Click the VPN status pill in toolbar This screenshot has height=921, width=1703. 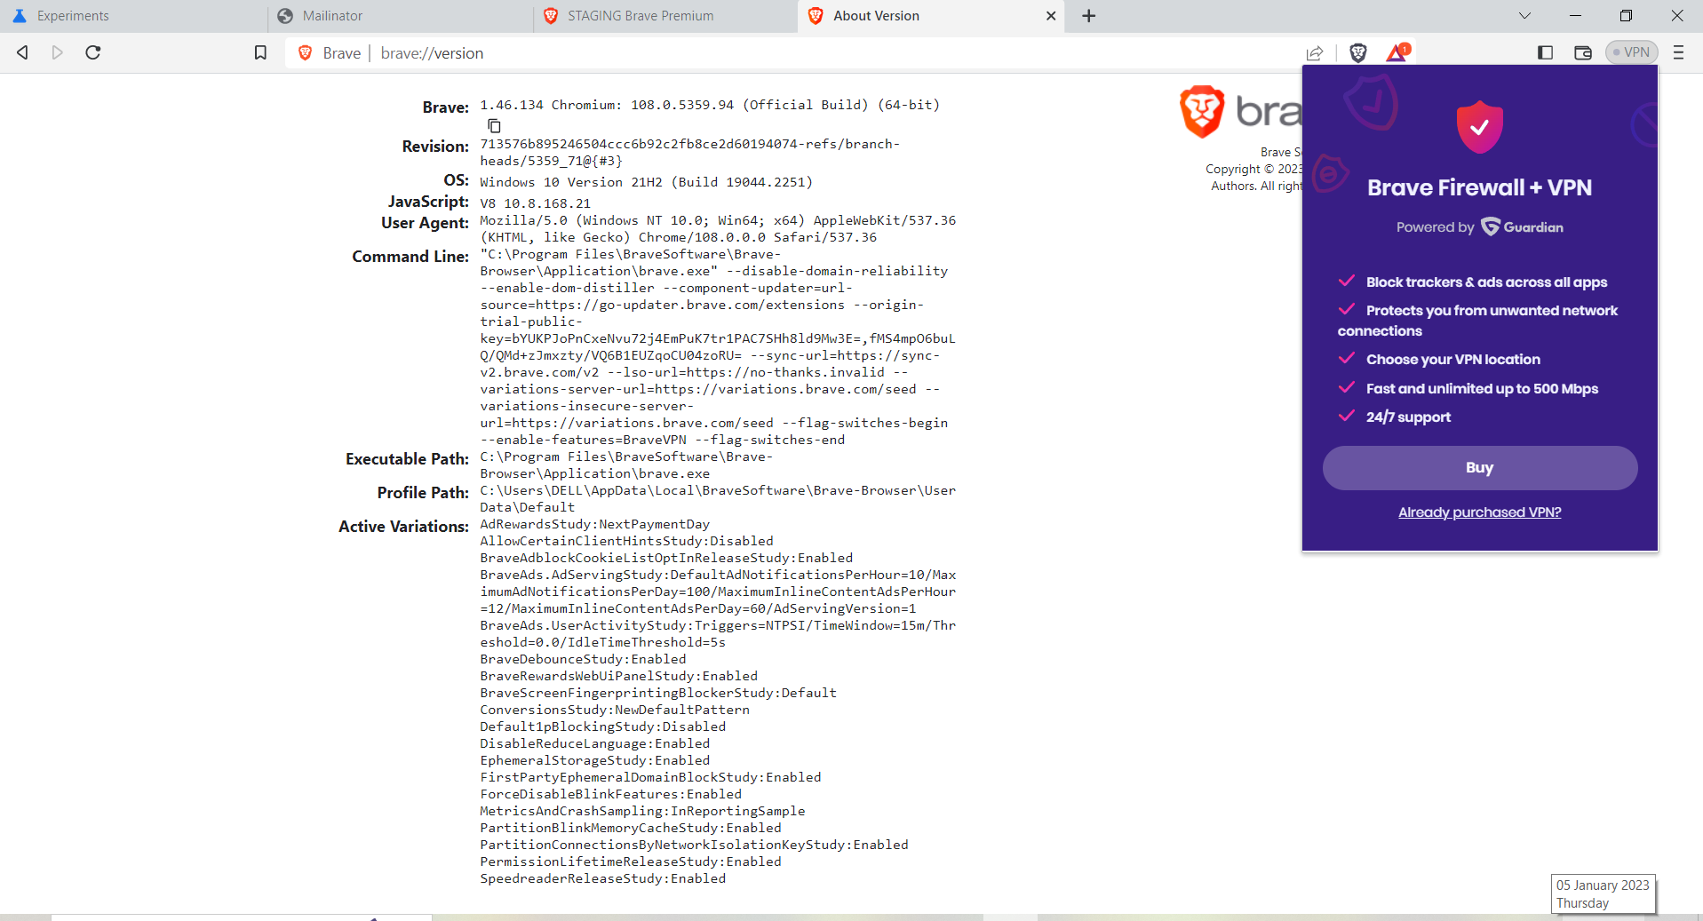pyautogui.click(x=1633, y=52)
